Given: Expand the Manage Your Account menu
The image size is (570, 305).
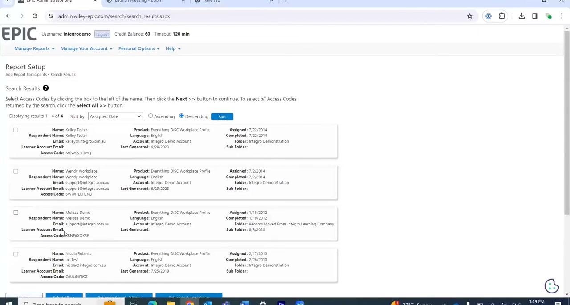Looking at the screenshot, I should click(x=86, y=48).
